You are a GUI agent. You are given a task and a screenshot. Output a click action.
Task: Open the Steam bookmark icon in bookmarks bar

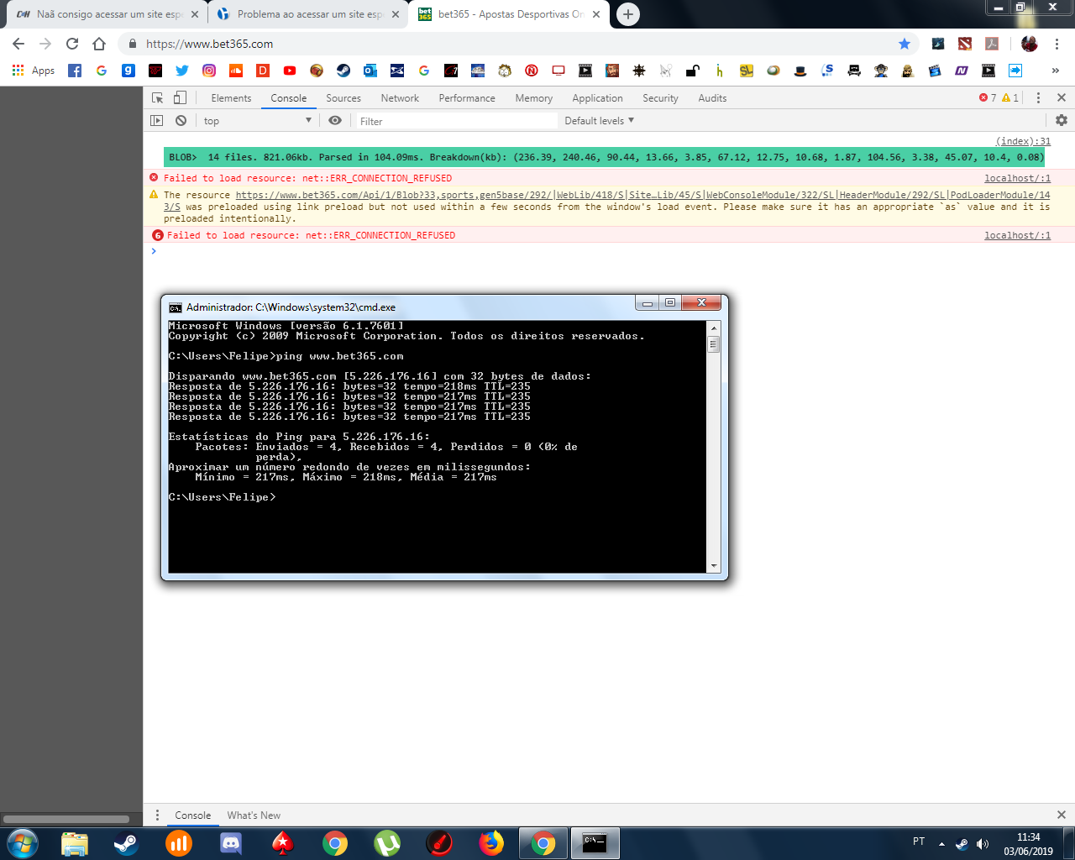[x=343, y=71]
